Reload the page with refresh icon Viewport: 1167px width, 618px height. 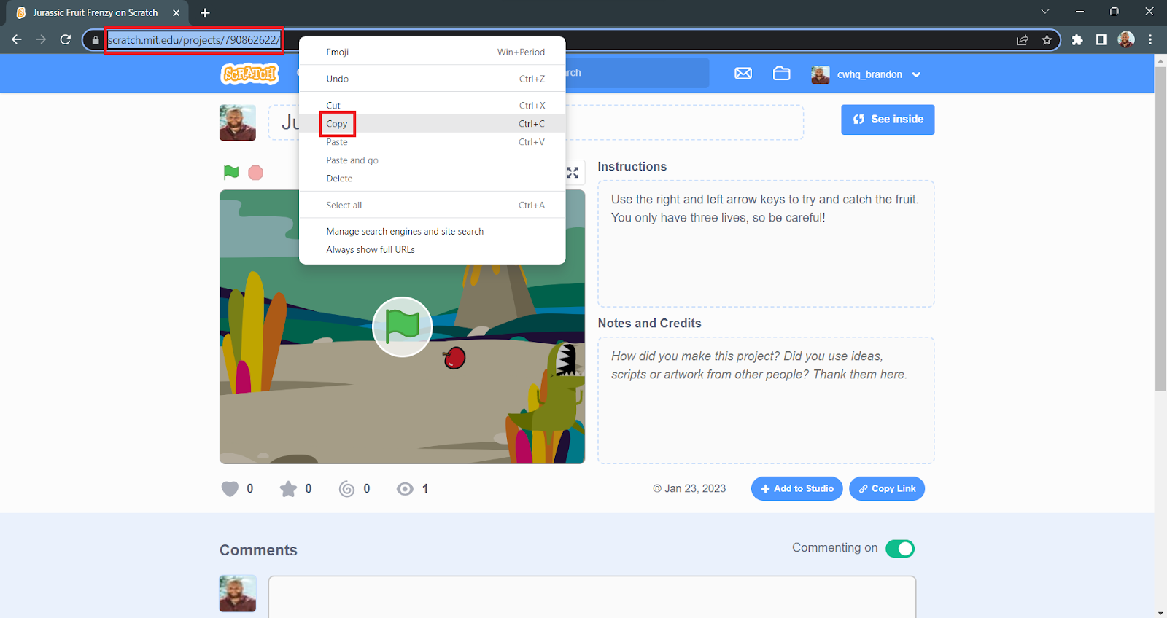coord(66,39)
